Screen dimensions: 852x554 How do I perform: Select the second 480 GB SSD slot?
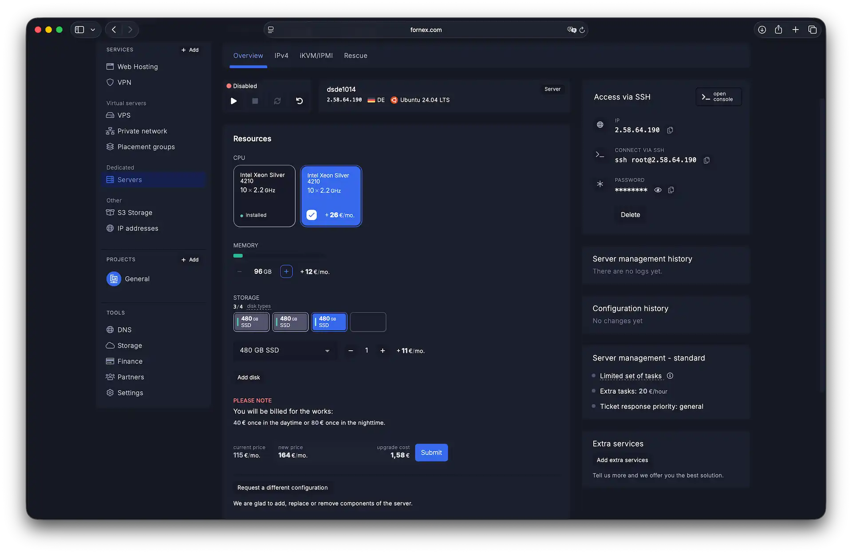click(291, 322)
